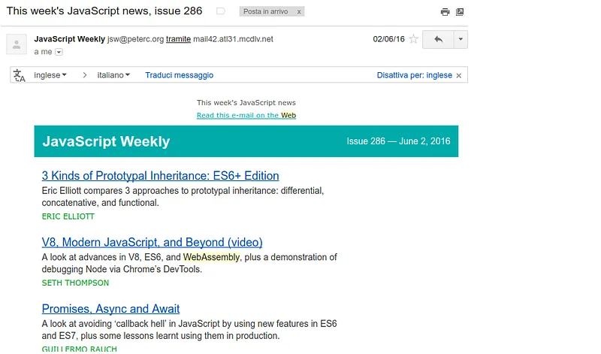The image size is (601, 354).
Task: Open the 'italiano' target language dropdown
Action: [x=113, y=75]
